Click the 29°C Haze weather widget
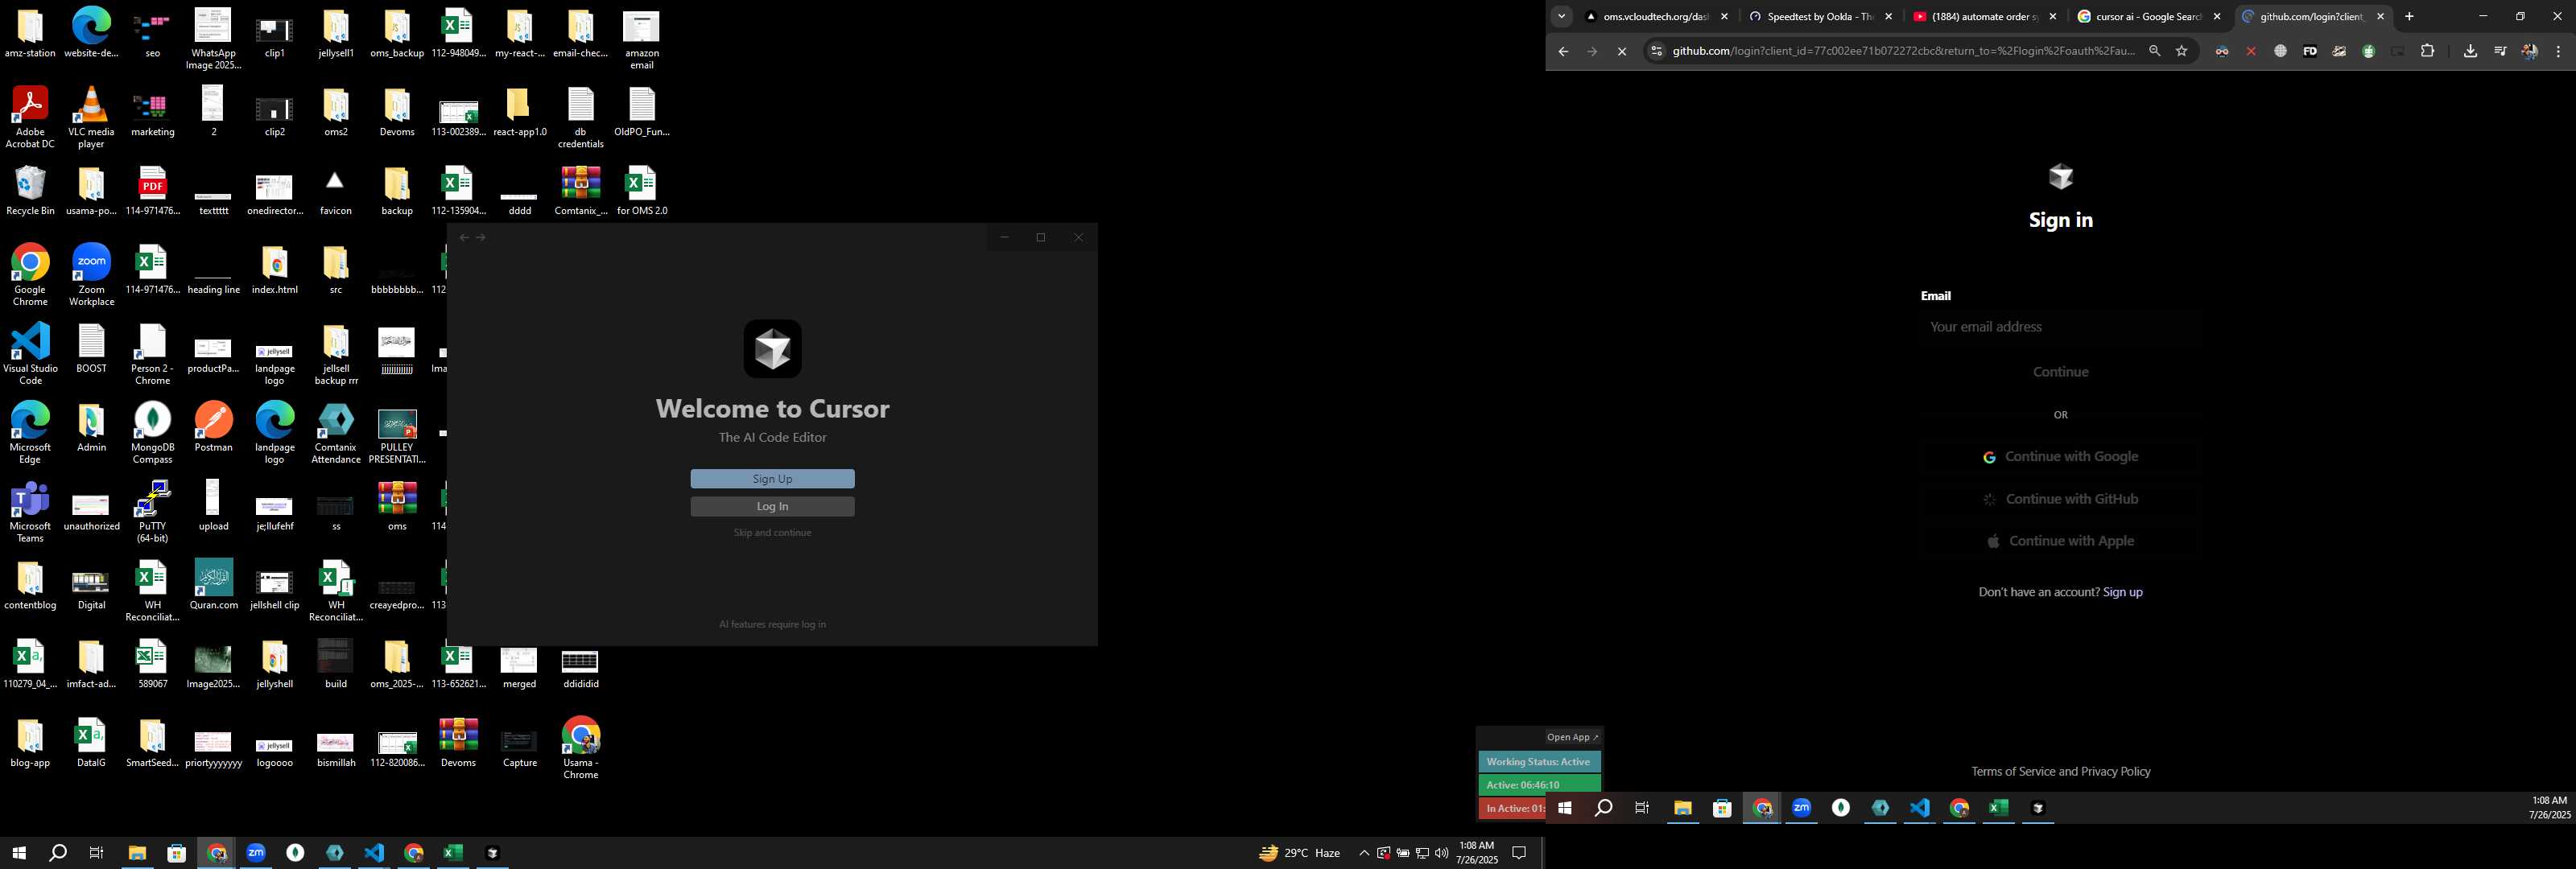 (x=1299, y=853)
